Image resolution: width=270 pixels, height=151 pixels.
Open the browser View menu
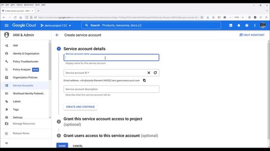tap(13, 5)
